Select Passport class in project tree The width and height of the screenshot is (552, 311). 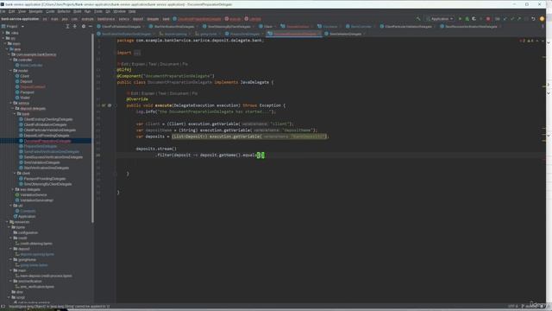pyautogui.click(x=27, y=92)
